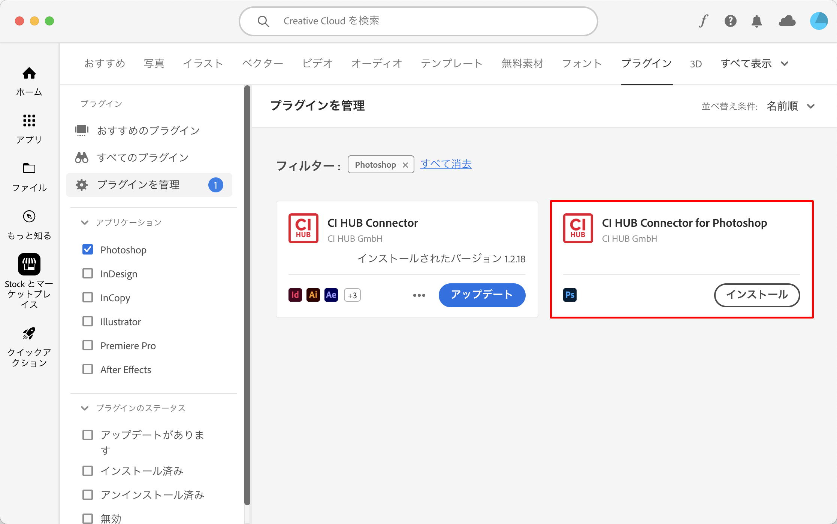Open the user profile avatar
Viewport: 837px width, 524px height.
tap(819, 21)
